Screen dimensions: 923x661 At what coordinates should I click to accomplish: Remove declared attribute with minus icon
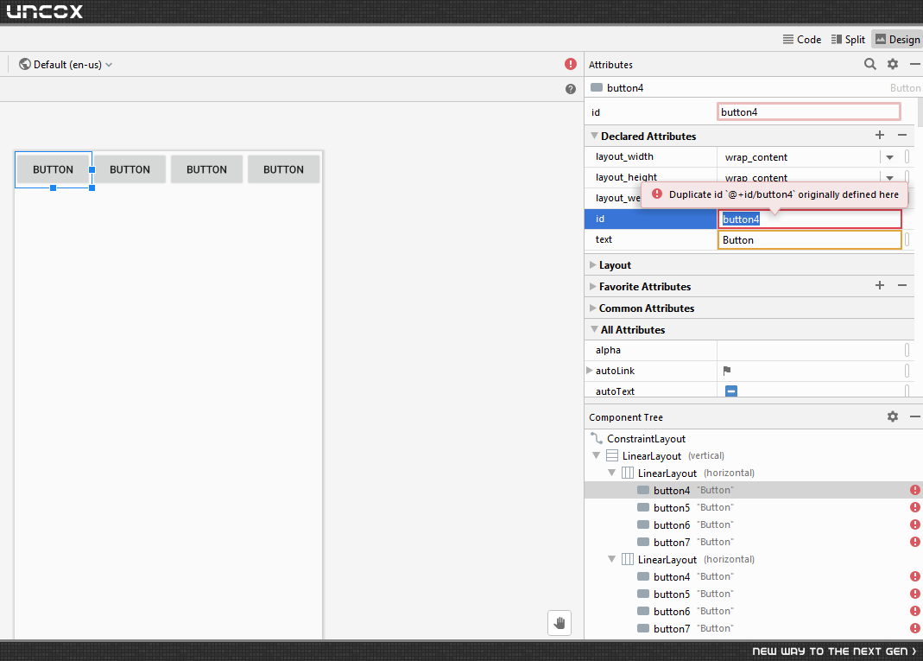pyautogui.click(x=901, y=135)
